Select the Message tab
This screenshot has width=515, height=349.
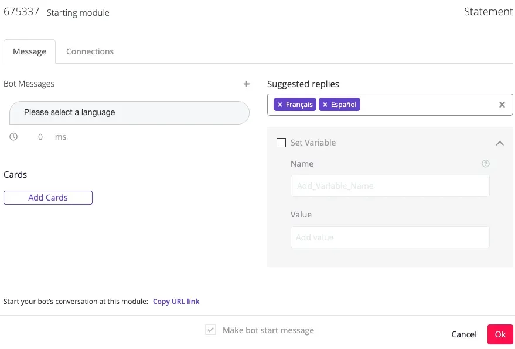pyautogui.click(x=29, y=51)
